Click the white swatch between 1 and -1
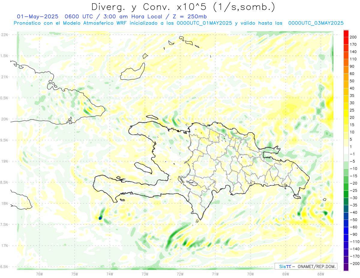360x278 pixels. (346, 150)
